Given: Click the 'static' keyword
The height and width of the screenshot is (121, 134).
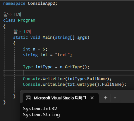Looking at the screenshot, I should [20, 37].
